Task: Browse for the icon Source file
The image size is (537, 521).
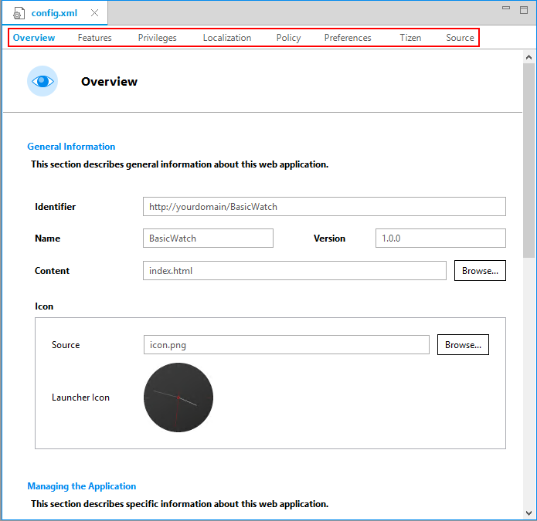Action: (463, 345)
